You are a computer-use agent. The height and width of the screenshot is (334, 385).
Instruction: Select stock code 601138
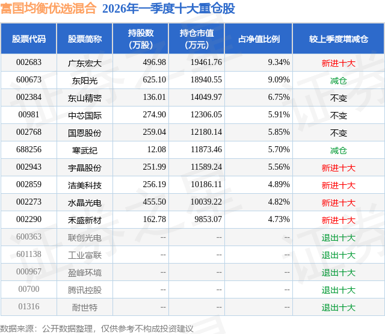[x=29, y=254]
